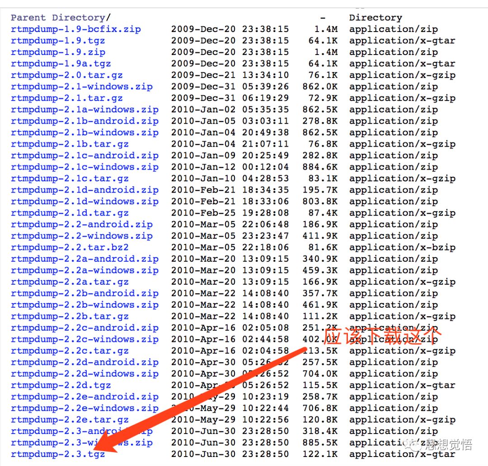Click the rtmpdump-1.9.zip link
The width and height of the screenshot is (488, 466).
(x=58, y=52)
